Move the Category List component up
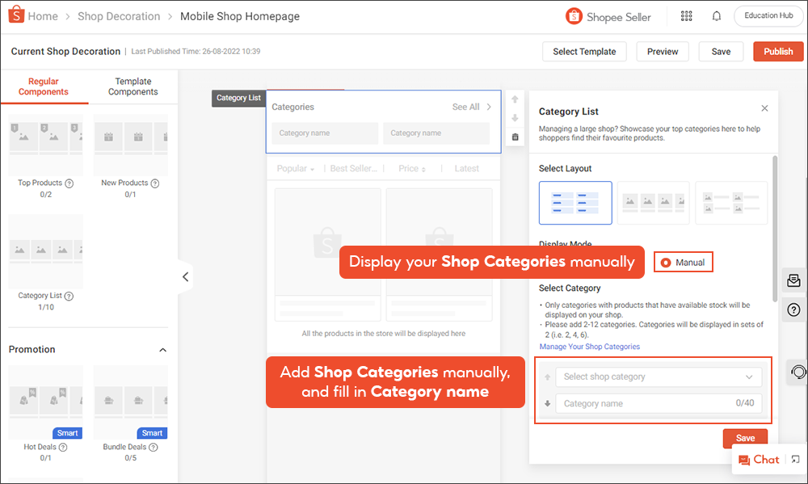The image size is (808, 484). 515,98
